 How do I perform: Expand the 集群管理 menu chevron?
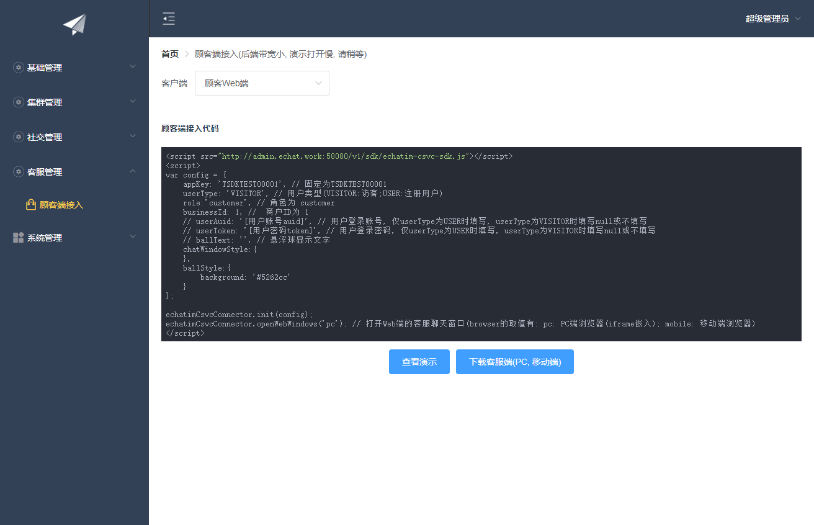tap(132, 101)
